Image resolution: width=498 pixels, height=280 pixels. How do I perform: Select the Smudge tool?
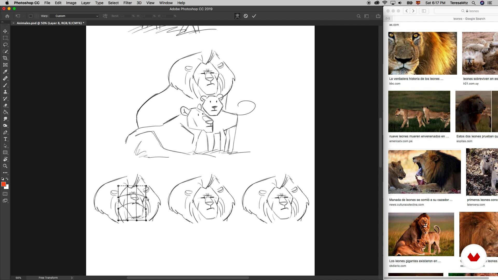click(5, 119)
